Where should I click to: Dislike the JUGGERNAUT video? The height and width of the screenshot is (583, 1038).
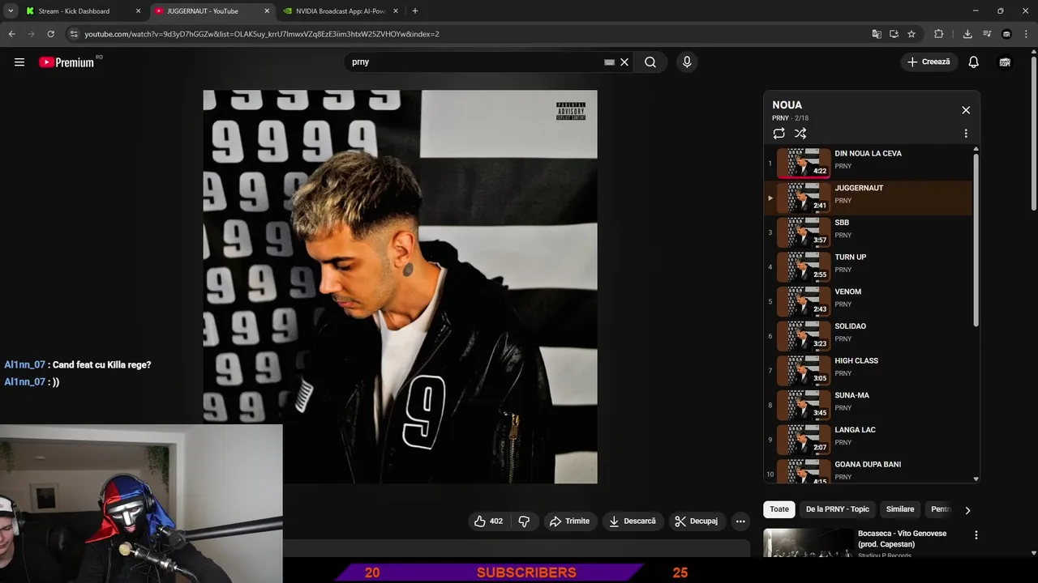524,521
